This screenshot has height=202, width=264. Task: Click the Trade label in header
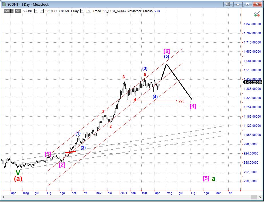coord(97,11)
